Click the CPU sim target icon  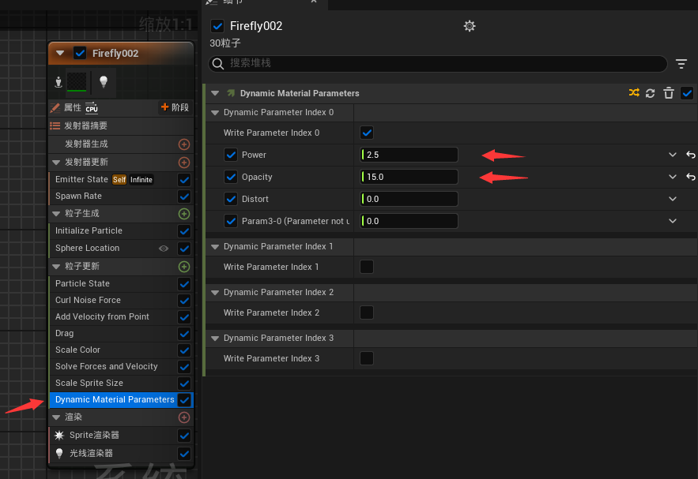click(x=92, y=107)
